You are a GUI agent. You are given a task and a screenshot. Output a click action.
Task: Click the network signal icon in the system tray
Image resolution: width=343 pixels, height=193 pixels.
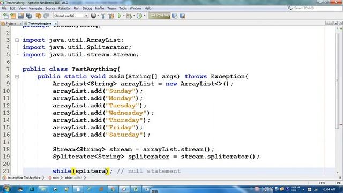point(316,189)
